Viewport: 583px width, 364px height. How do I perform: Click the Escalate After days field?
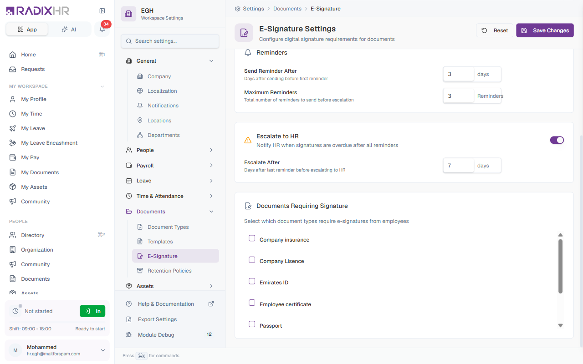(x=459, y=166)
